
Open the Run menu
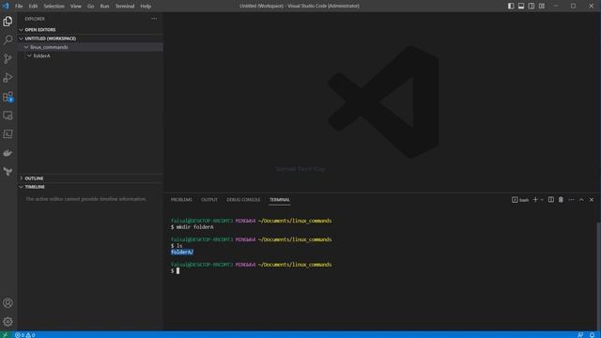[104, 6]
